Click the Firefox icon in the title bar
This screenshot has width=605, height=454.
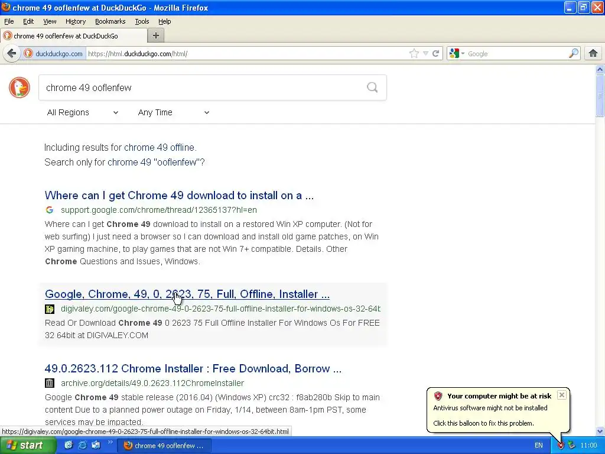tap(6, 7)
